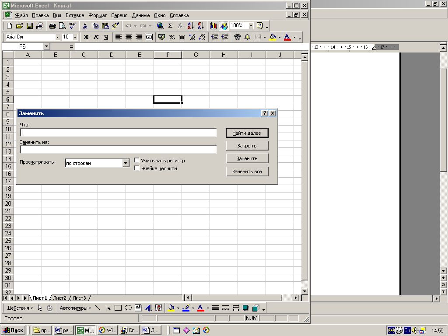Viewport: 448px width, 336px height.
Task: Click the Line Color brush in drawing toolbar
Action: point(185,308)
